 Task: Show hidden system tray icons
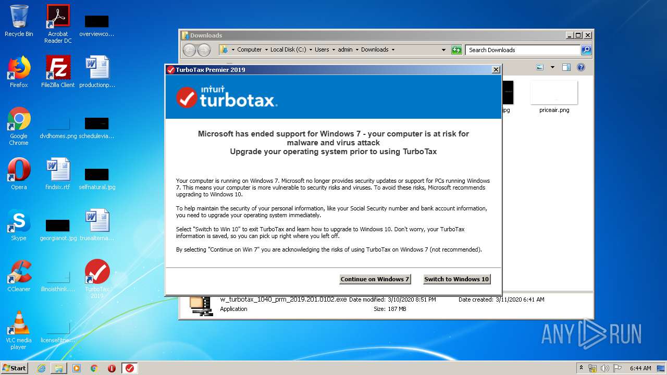coord(581,368)
